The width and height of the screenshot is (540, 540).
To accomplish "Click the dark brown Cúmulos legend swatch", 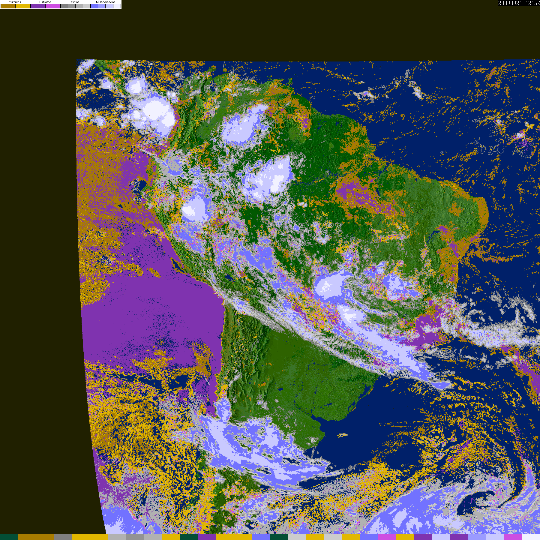I will point(8,6).
